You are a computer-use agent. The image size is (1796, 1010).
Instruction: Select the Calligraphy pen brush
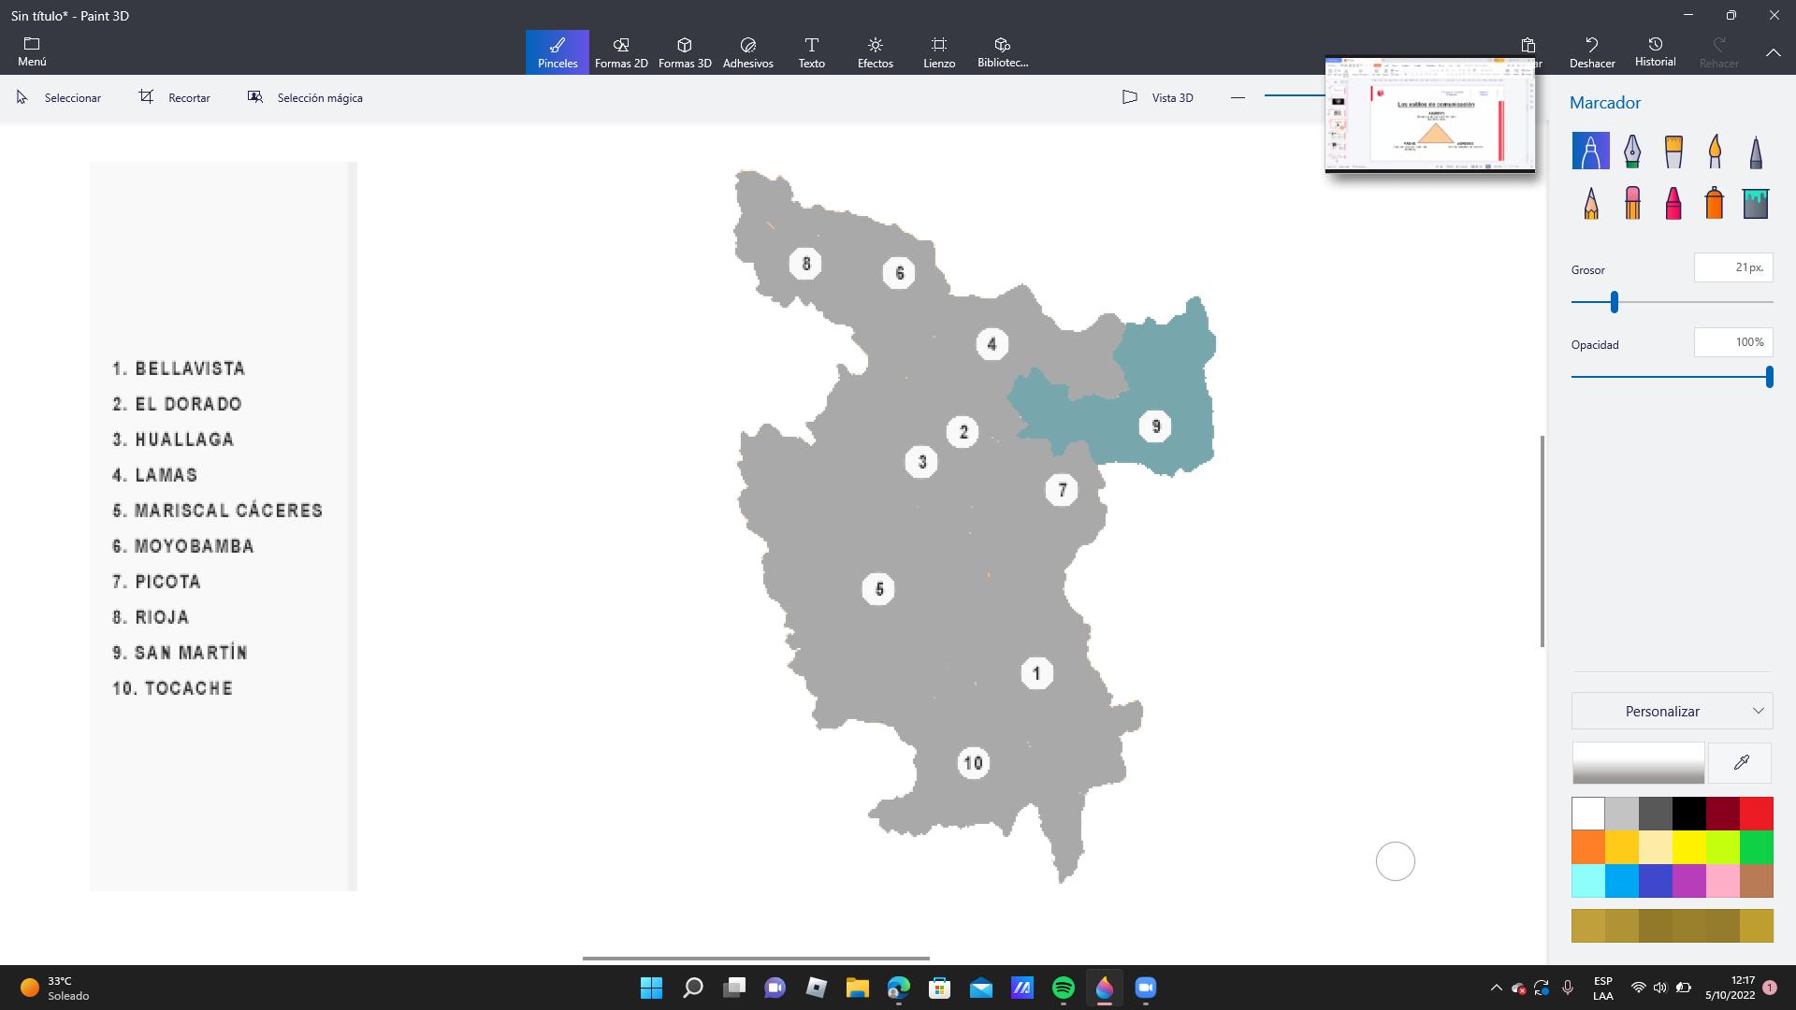[1632, 151]
